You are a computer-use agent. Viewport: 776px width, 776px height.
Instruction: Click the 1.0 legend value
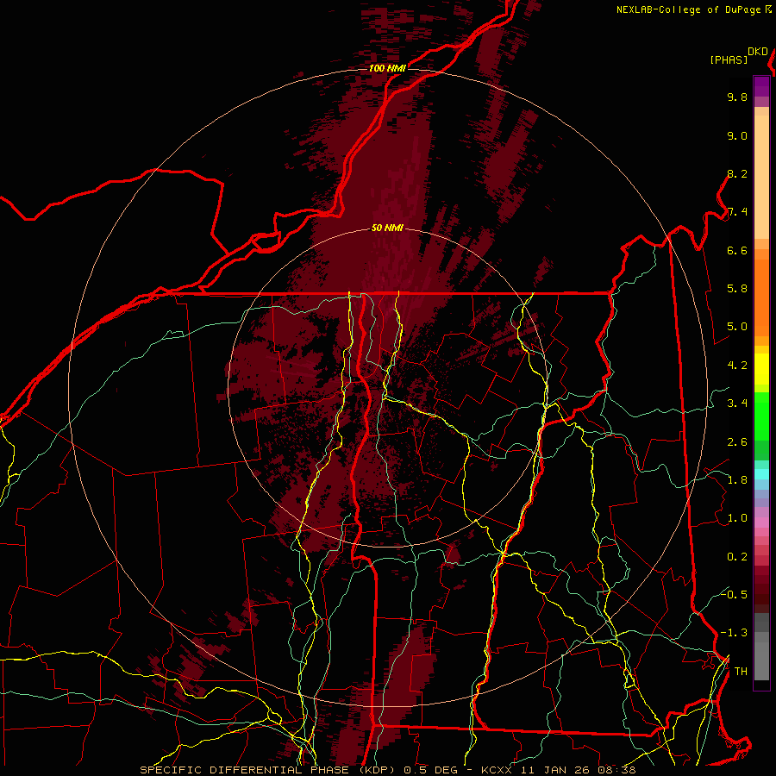[x=737, y=518]
